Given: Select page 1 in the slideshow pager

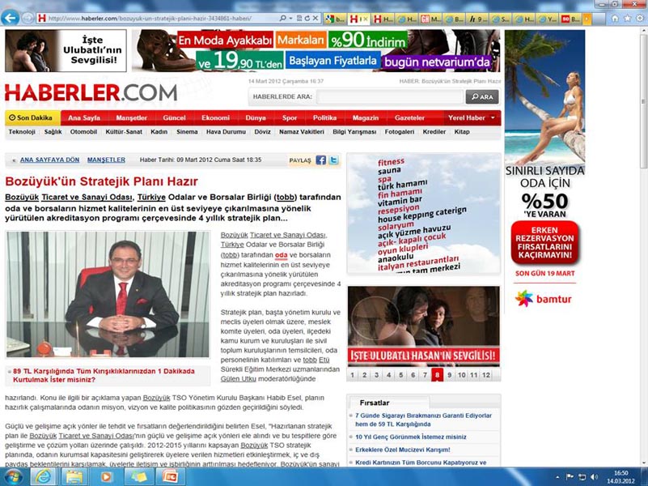Looking at the screenshot, I should 352,375.
